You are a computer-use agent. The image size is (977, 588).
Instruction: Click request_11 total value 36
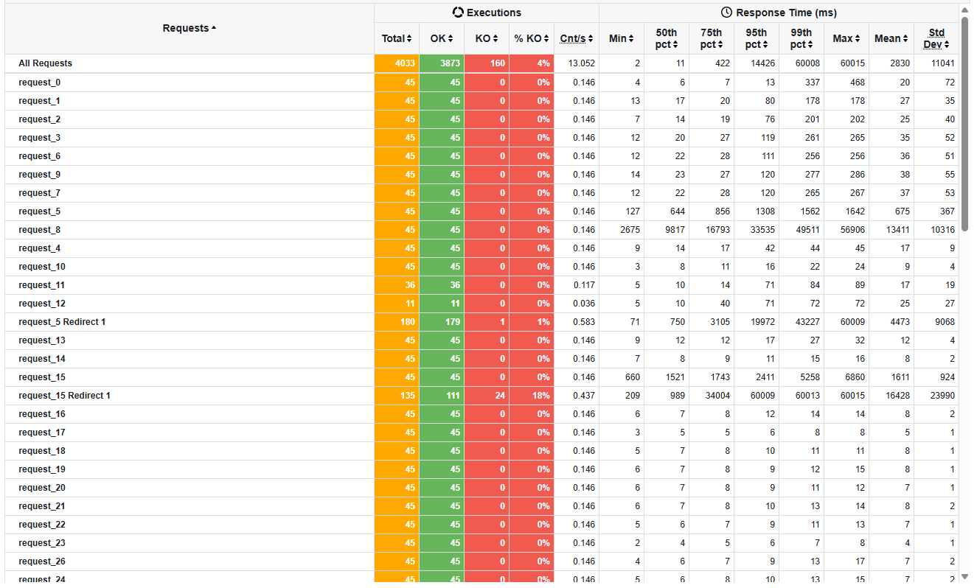tap(410, 285)
